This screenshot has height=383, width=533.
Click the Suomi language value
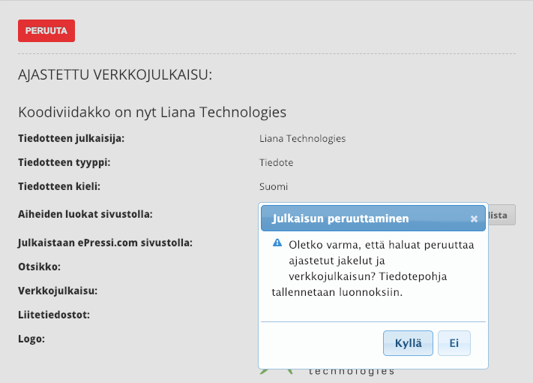(274, 186)
